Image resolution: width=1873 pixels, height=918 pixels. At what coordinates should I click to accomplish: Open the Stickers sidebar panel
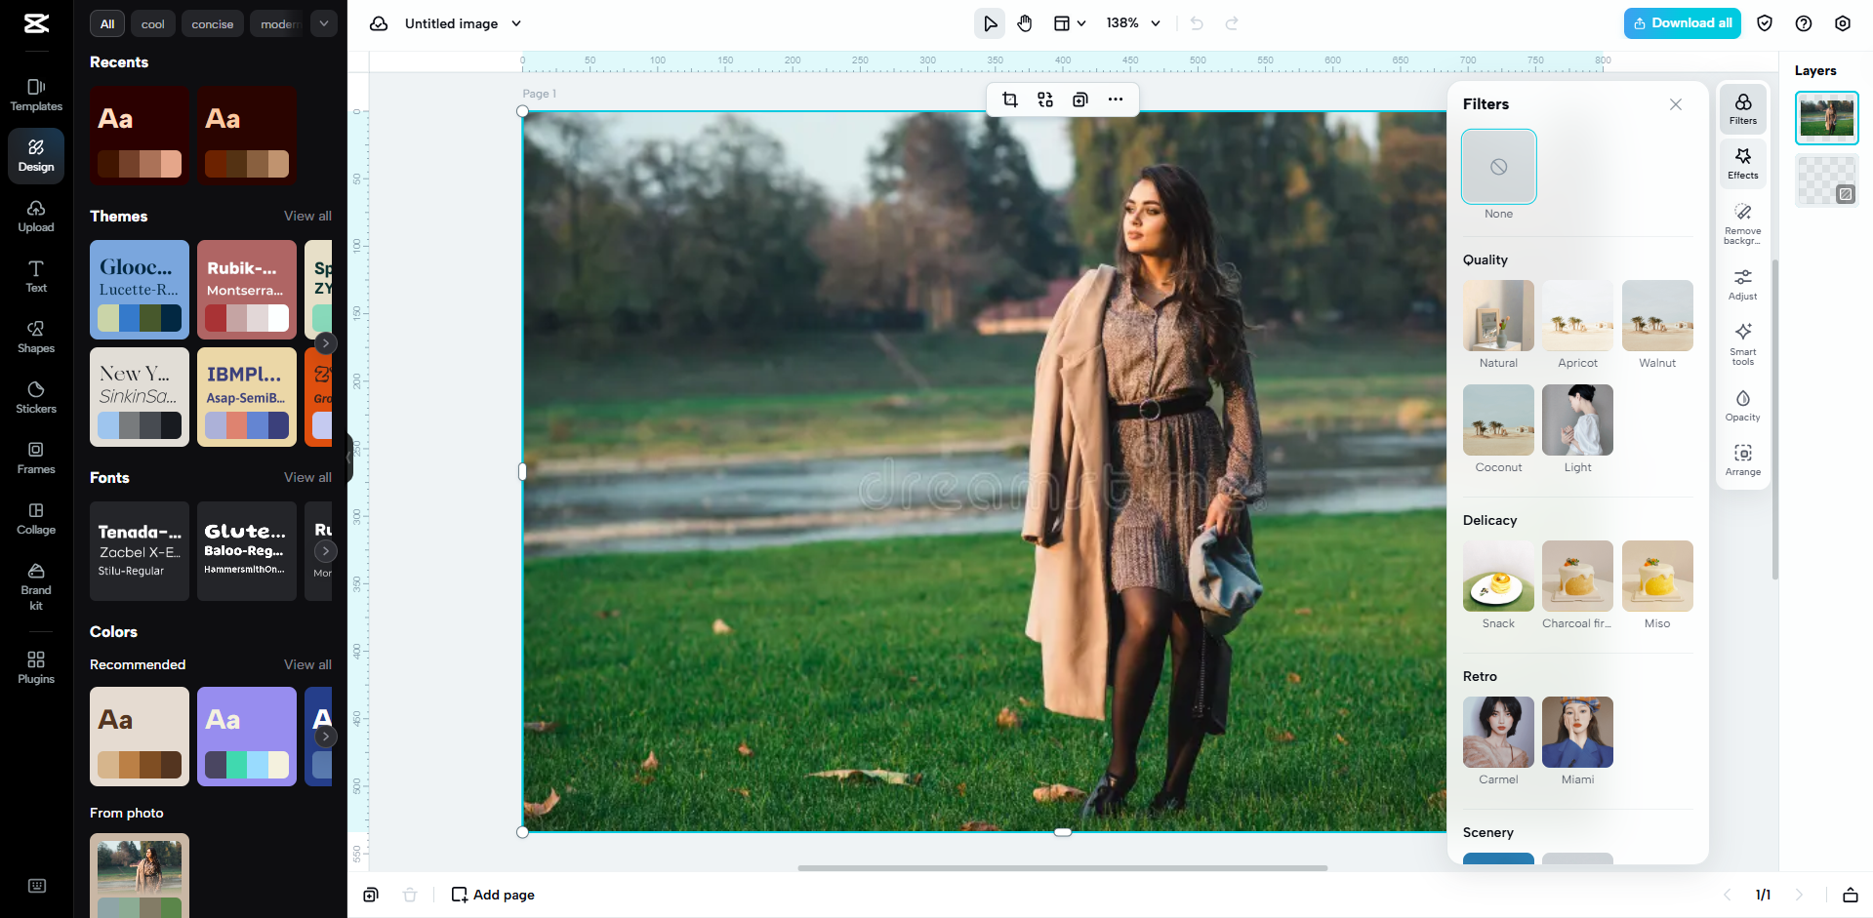36,397
